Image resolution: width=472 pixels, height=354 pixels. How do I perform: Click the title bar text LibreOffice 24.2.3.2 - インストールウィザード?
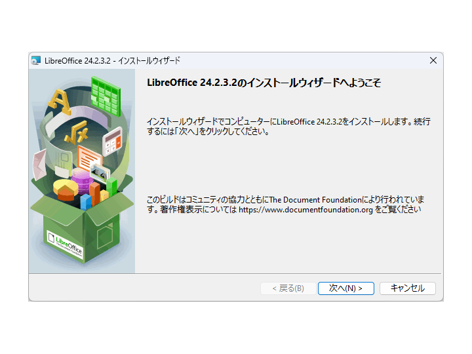coord(112,60)
